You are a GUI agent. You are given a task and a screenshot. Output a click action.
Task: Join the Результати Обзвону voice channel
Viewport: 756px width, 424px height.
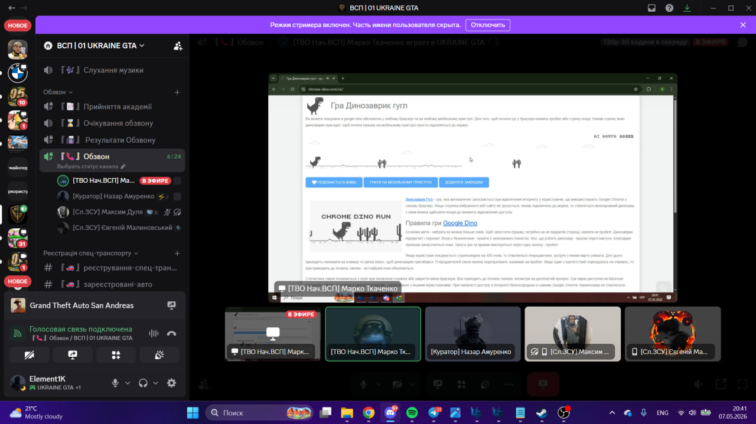112,140
